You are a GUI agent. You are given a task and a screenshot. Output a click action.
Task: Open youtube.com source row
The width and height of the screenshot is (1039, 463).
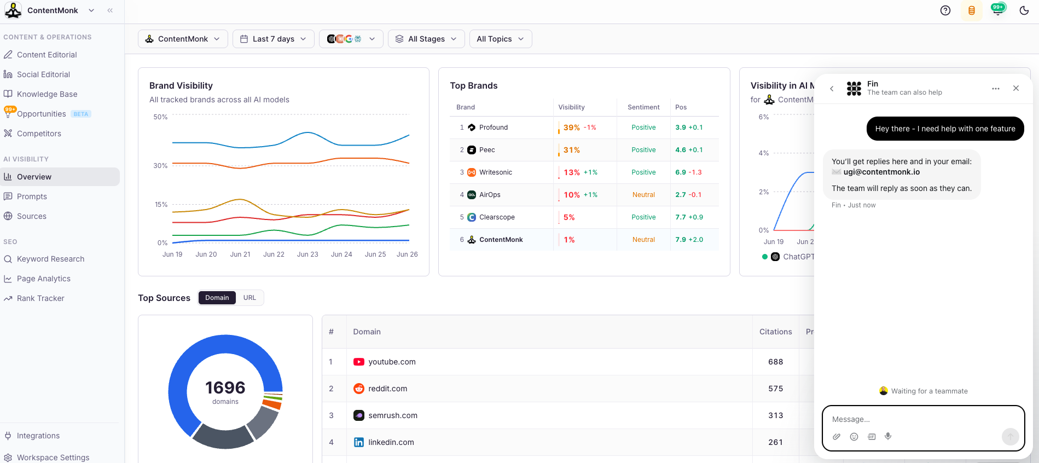(567, 362)
